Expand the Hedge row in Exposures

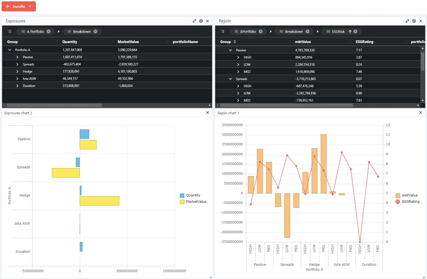pyautogui.click(x=17, y=71)
